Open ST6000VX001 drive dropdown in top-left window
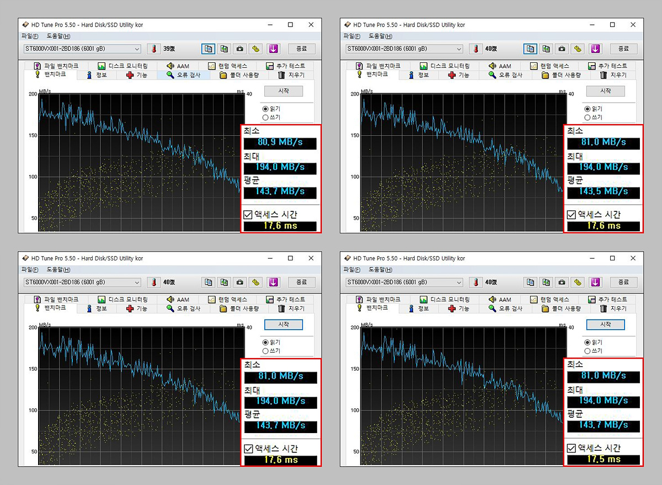The image size is (662, 485). [82, 49]
